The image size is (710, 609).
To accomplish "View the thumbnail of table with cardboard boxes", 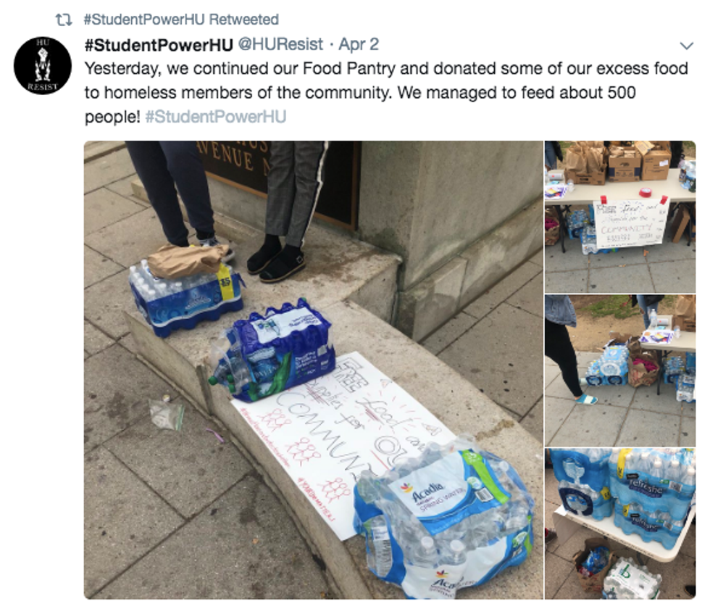I will pyautogui.click(x=620, y=217).
